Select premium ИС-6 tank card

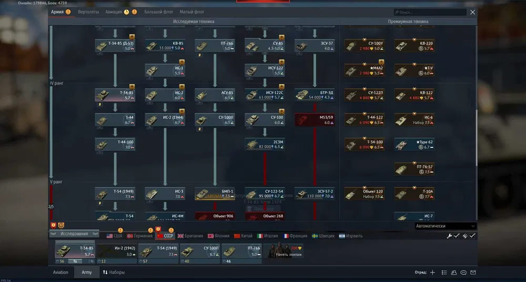tap(414, 120)
